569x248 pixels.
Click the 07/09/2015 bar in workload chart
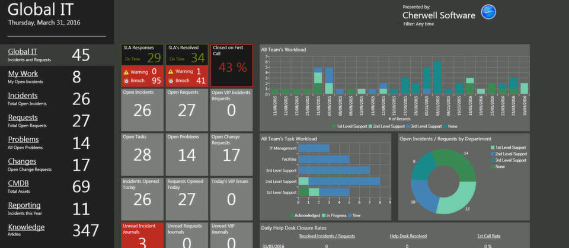click(x=329, y=81)
